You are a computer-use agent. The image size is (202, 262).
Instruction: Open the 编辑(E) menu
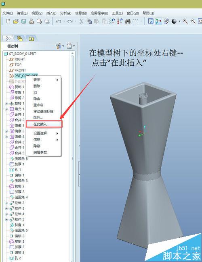point(22,13)
